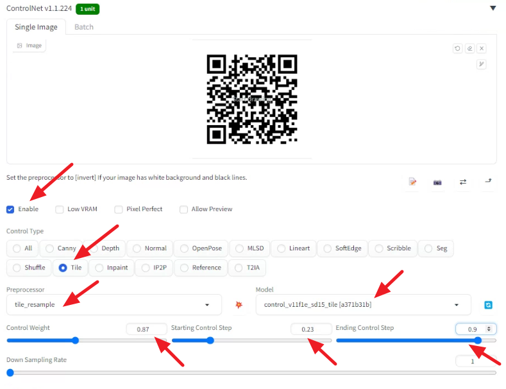Viewport: 506px width, 389px height.
Task: Click the Control Weight slider handle
Action: point(75,341)
